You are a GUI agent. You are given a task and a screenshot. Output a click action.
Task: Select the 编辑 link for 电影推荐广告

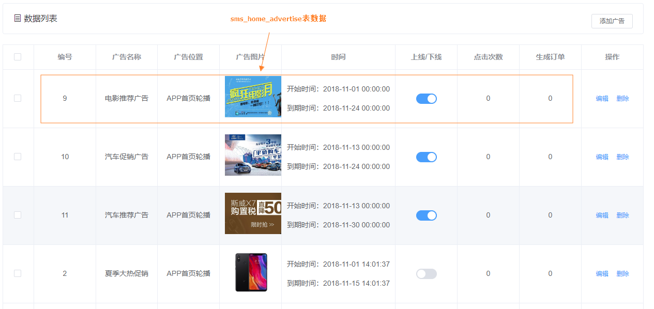(x=602, y=98)
